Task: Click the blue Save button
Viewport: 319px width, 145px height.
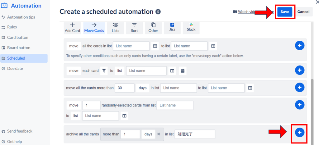Action: (x=285, y=12)
